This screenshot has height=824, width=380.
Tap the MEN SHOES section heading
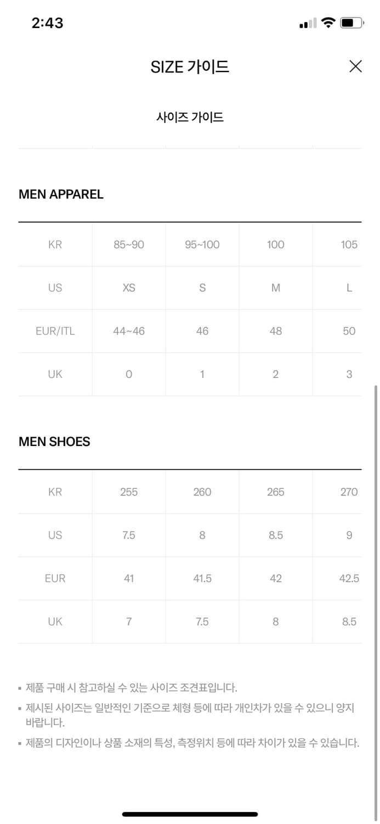[x=54, y=441]
